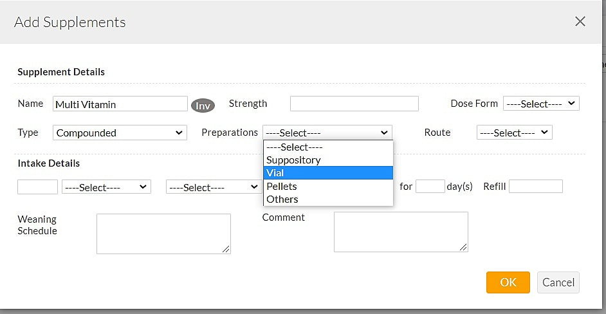Image resolution: width=606 pixels, height=314 pixels.
Task: Click inside the Comment text area
Action: pos(400,232)
